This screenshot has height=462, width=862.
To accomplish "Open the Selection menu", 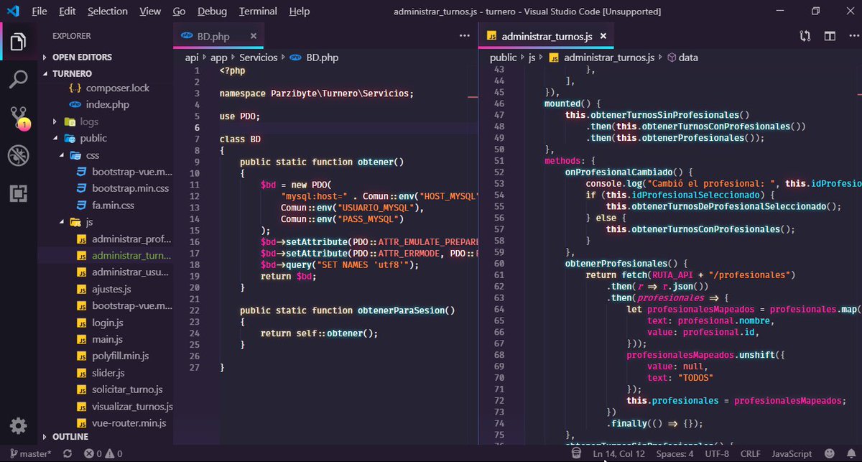I will (x=108, y=11).
